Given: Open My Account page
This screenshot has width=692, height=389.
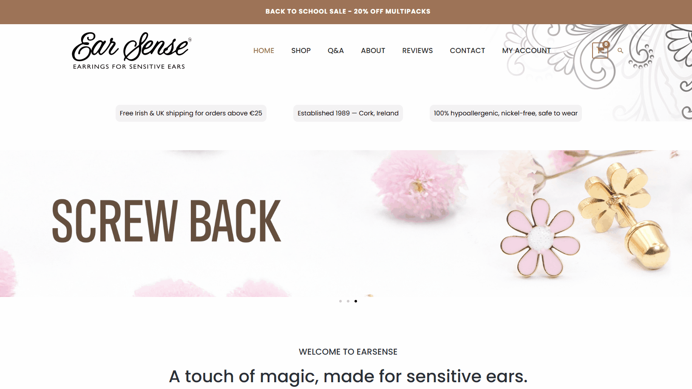Looking at the screenshot, I should [x=526, y=50].
